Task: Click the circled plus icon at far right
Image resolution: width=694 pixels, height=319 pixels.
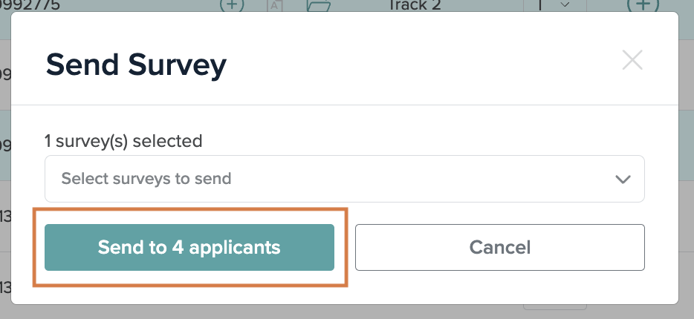Action: (x=643, y=5)
